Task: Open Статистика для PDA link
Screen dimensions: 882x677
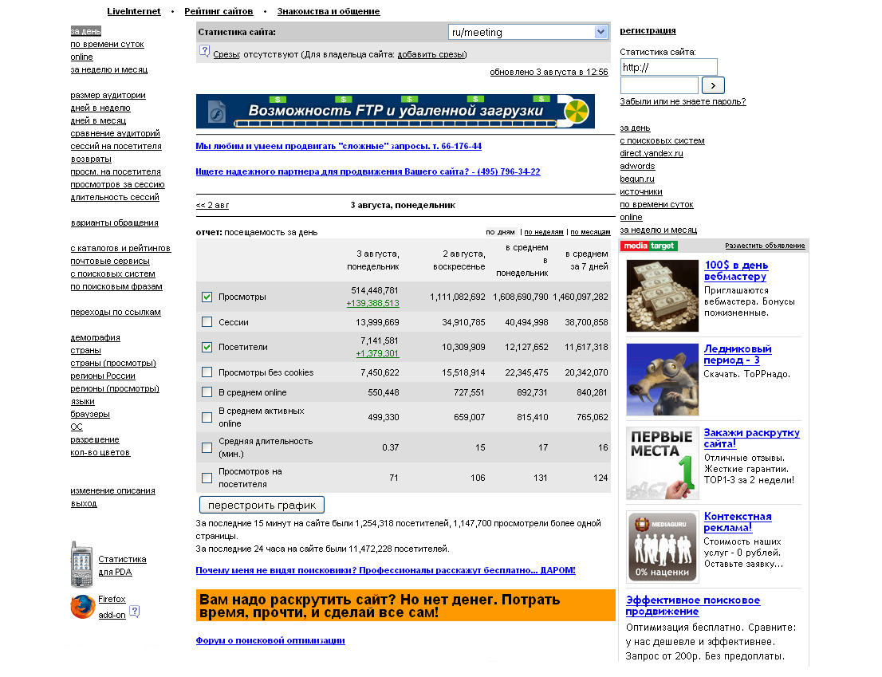Action: (x=122, y=565)
